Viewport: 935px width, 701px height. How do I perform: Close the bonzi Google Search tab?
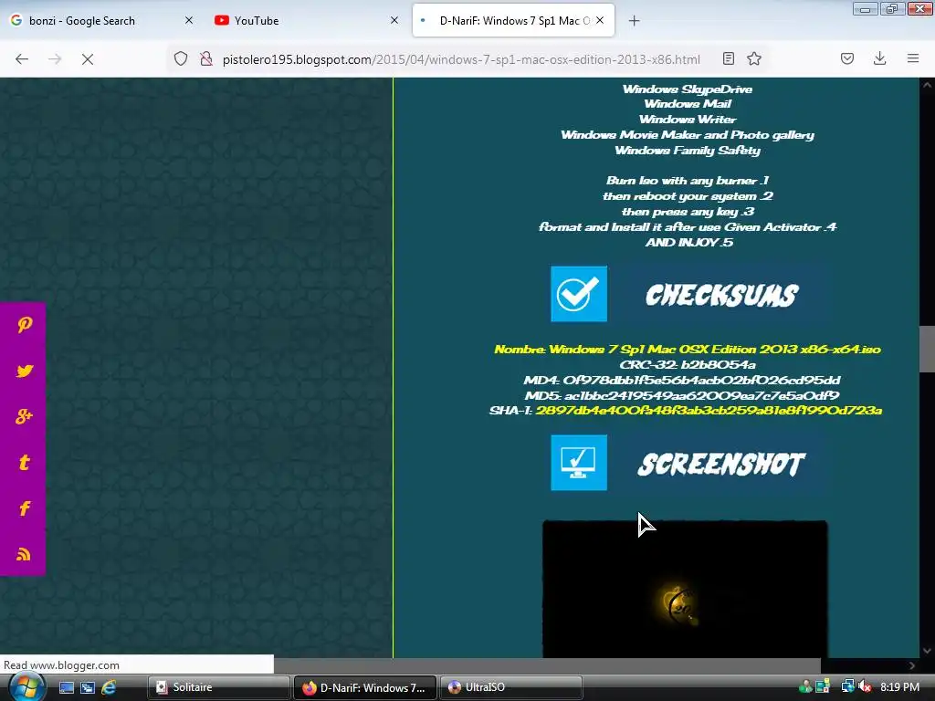(189, 20)
